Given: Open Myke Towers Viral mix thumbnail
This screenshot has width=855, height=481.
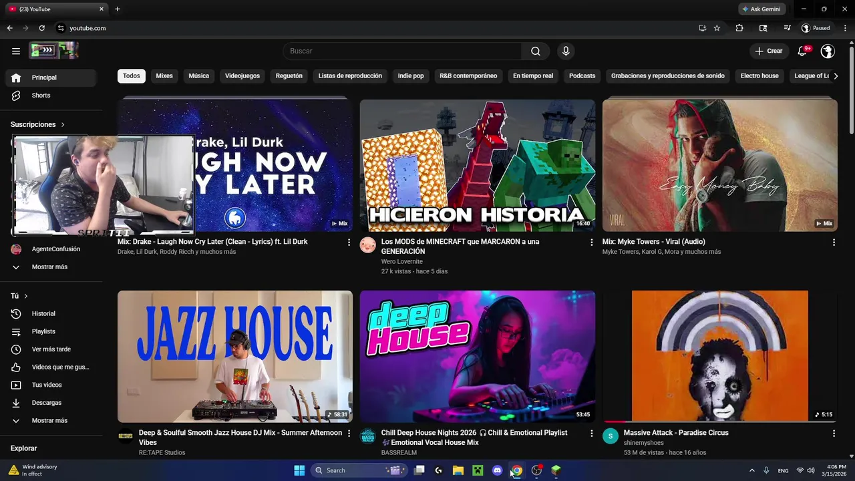Looking at the screenshot, I should pos(720,166).
